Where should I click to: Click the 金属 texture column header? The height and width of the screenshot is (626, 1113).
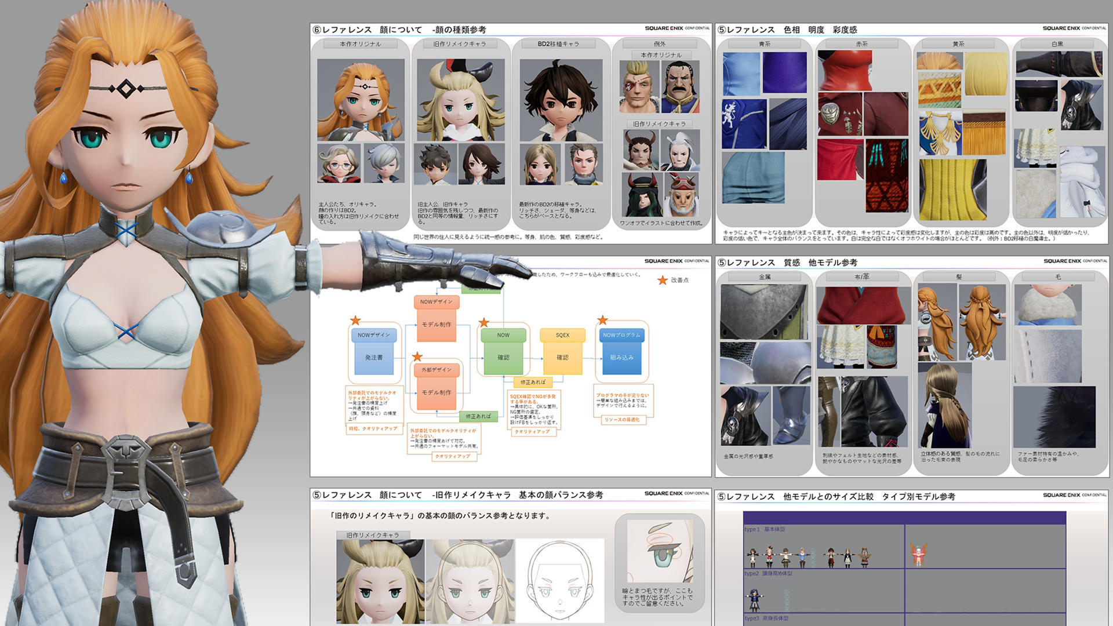click(765, 277)
